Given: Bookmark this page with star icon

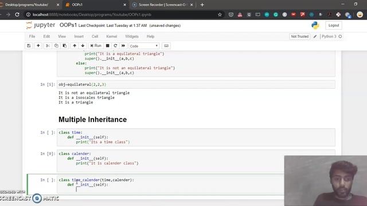Looking at the screenshot, I should (220, 14).
